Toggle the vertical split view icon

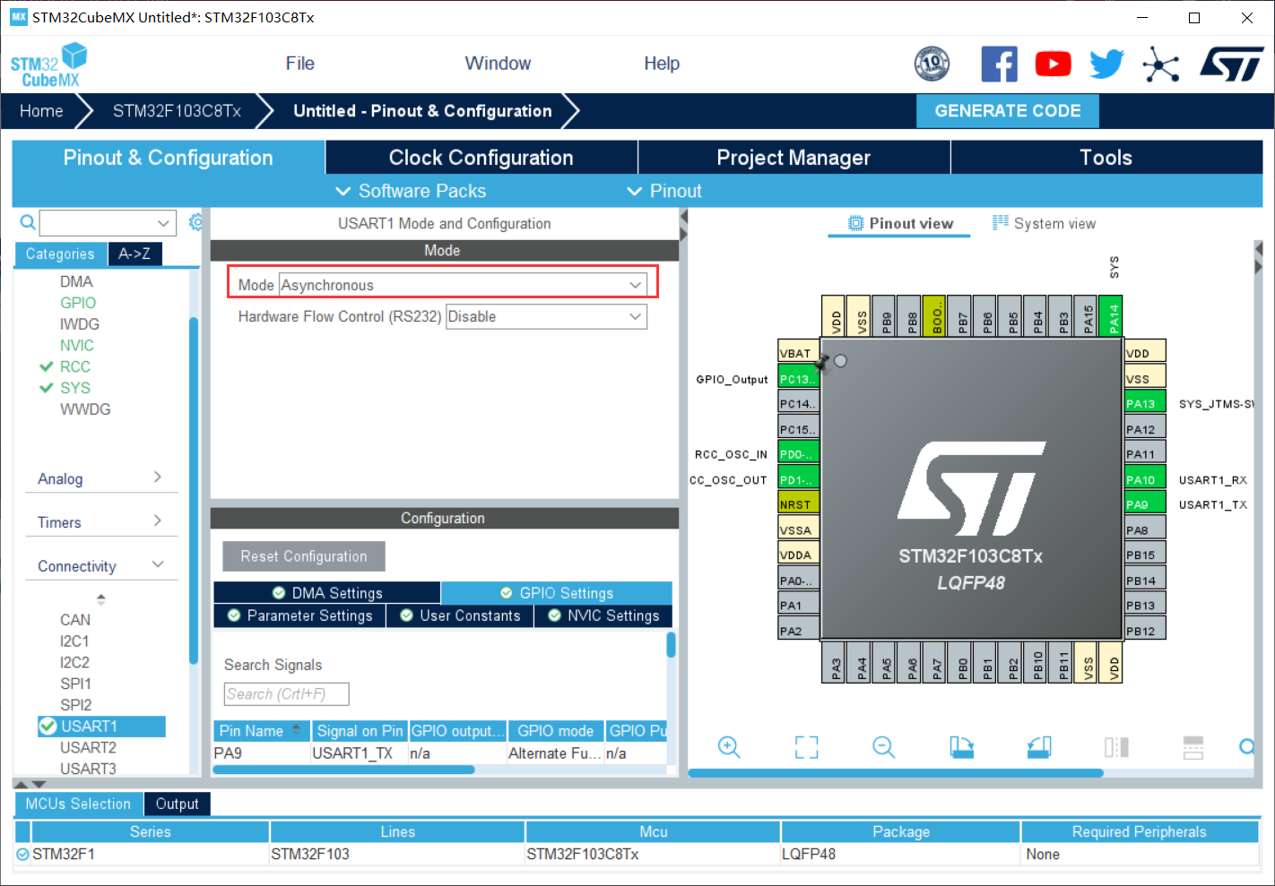[1116, 747]
